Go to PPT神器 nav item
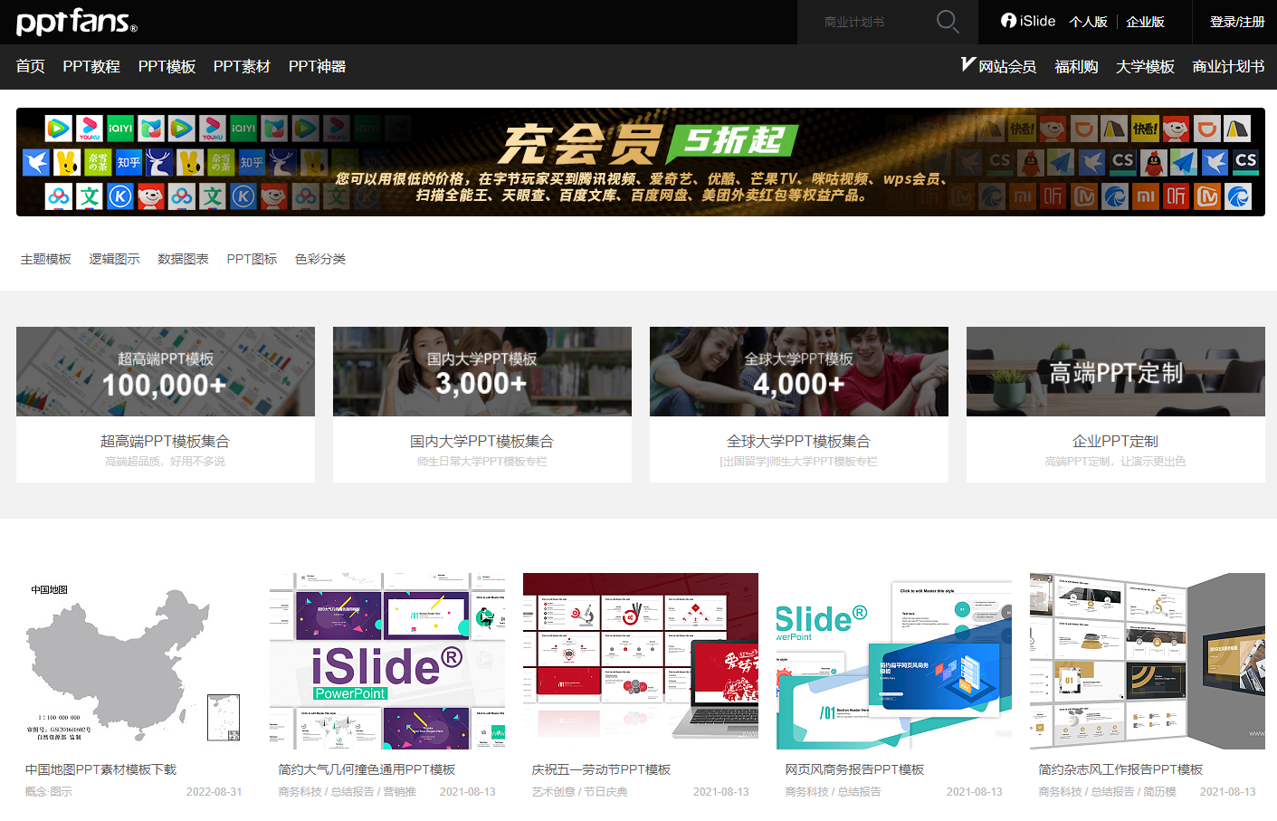This screenshot has height=821, width=1277. pos(317,66)
